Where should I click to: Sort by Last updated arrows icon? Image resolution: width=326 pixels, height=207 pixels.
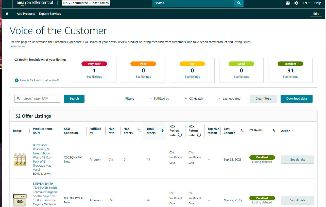242,131
